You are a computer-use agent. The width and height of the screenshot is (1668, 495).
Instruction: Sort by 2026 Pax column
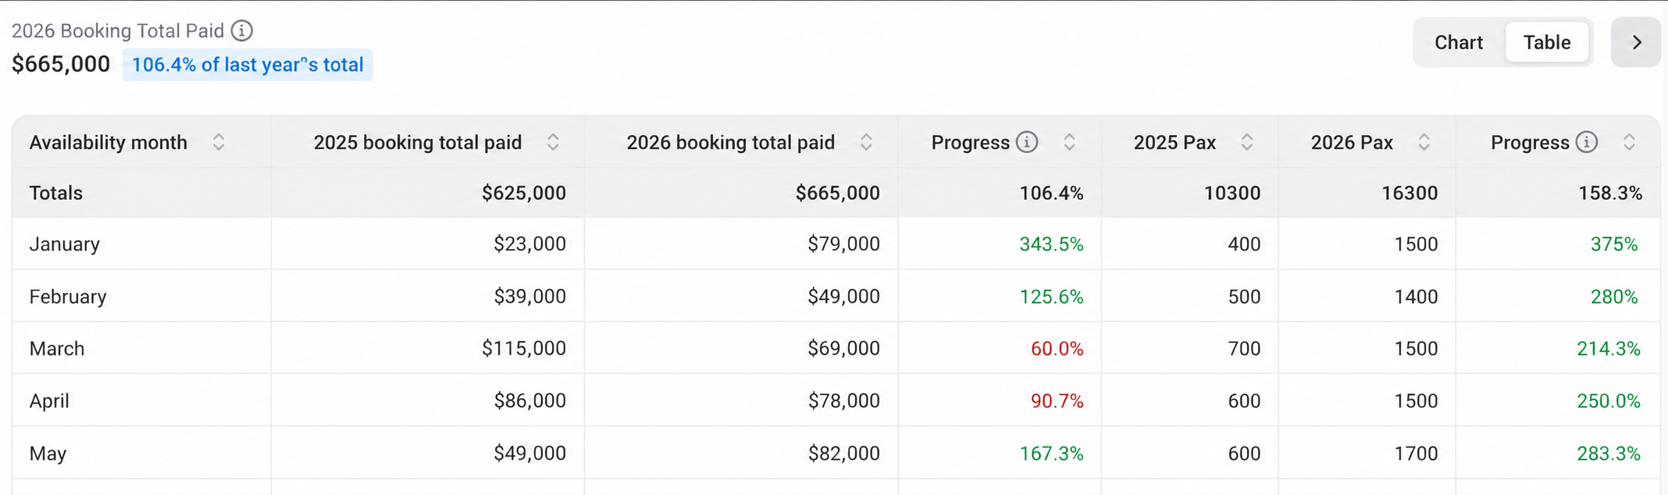coord(1424,142)
